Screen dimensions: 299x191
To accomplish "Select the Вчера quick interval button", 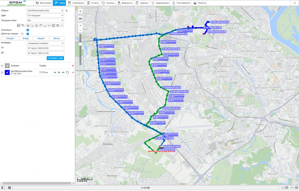I will click(x=26, y=39).
